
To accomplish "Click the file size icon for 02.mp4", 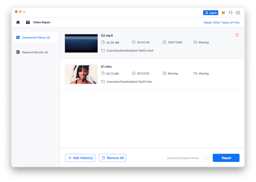I will point(103,42).
